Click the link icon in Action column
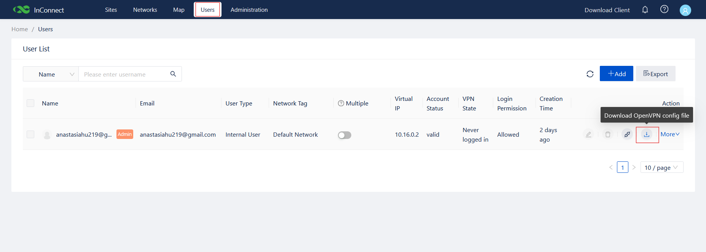 click(x=627, y=134)
